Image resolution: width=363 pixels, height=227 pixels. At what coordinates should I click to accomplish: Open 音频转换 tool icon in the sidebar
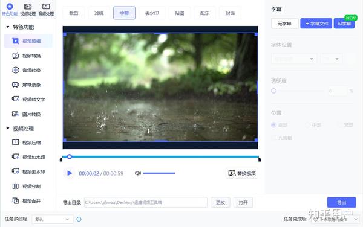[x=16, y=70]
